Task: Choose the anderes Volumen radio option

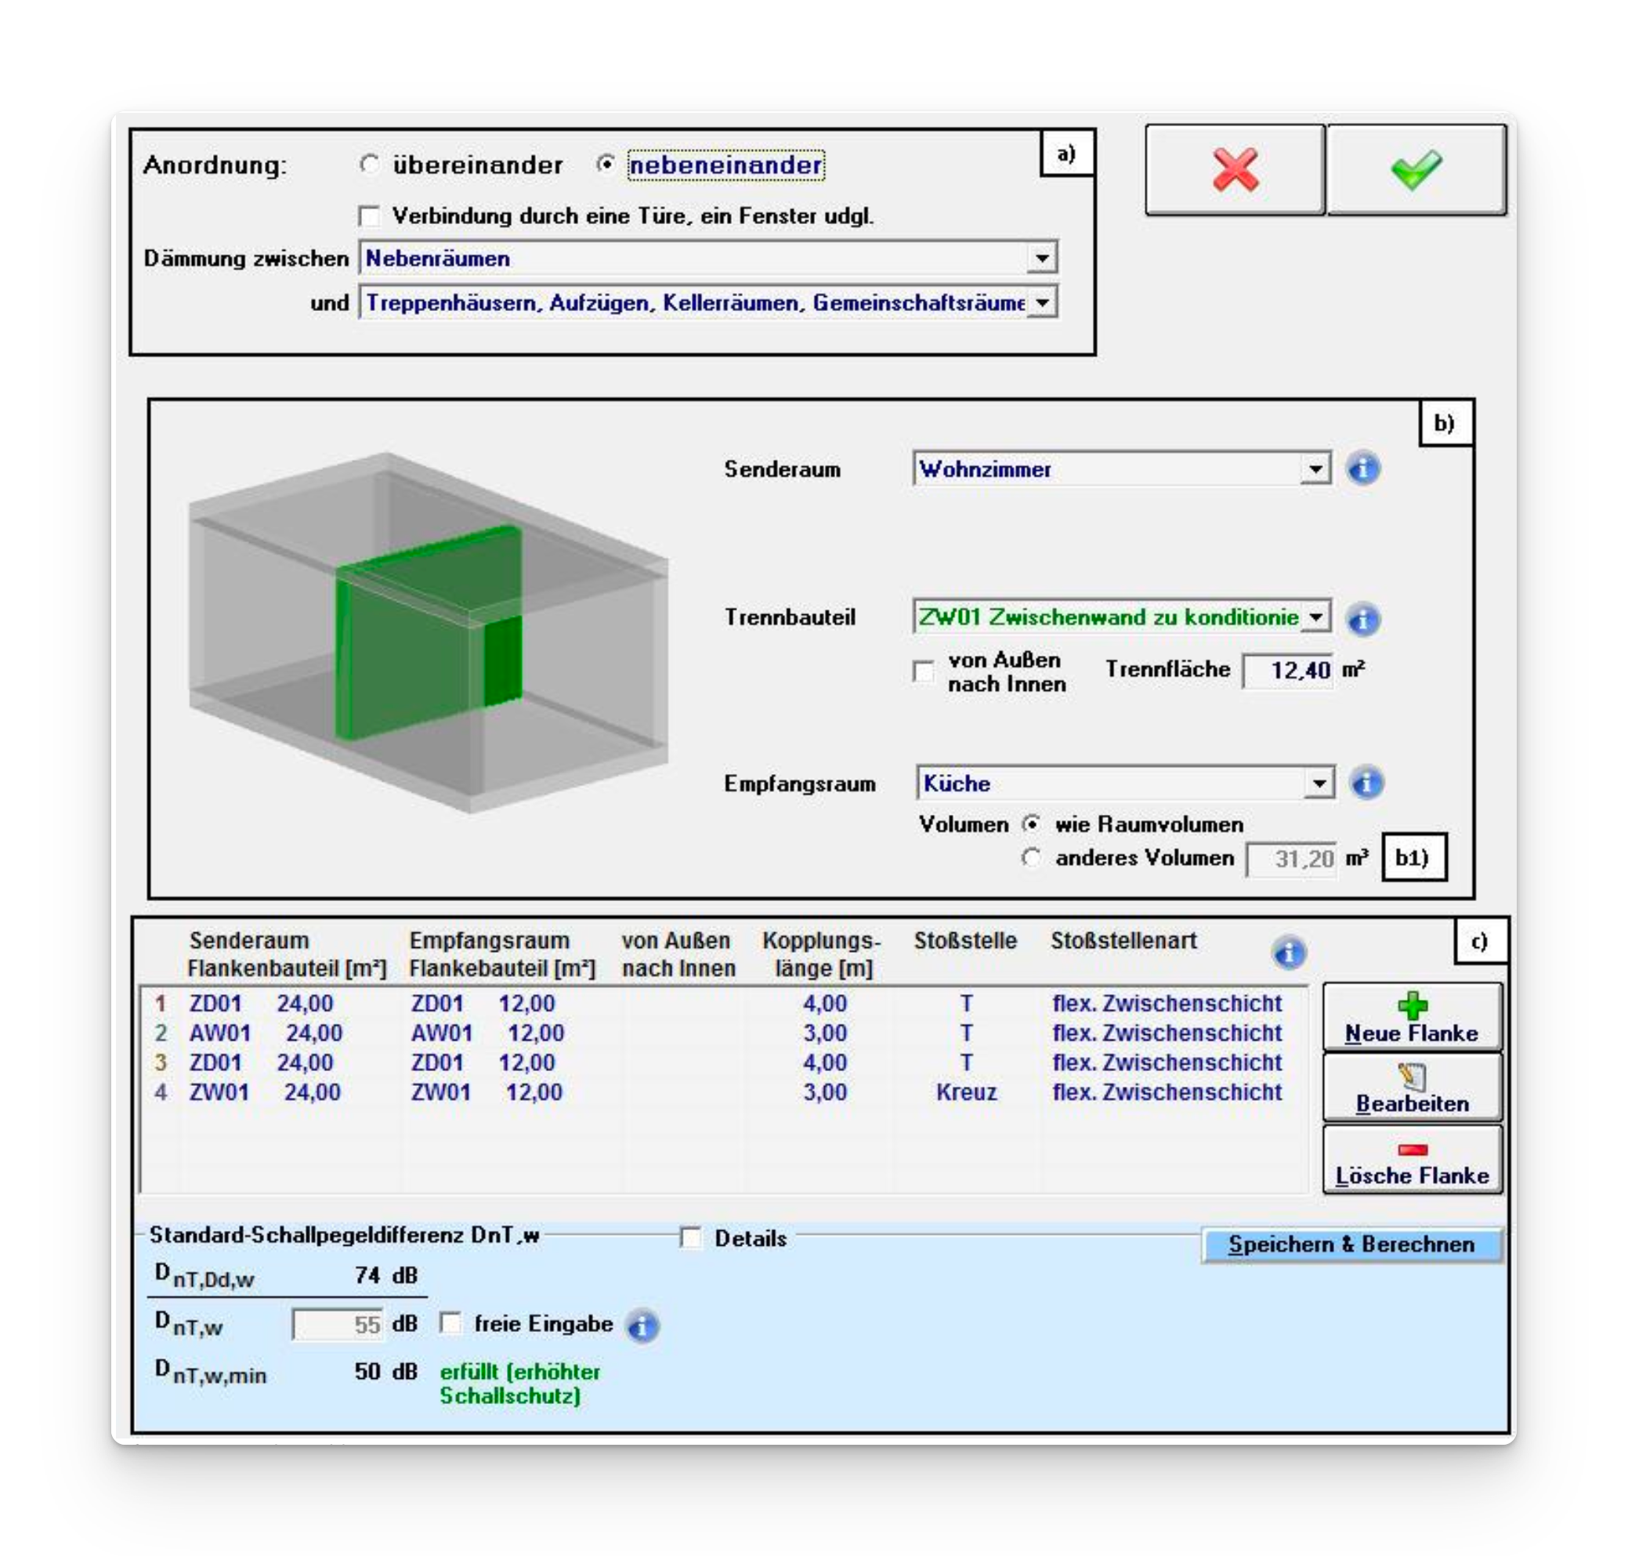Action: (x=1031, y=858)
